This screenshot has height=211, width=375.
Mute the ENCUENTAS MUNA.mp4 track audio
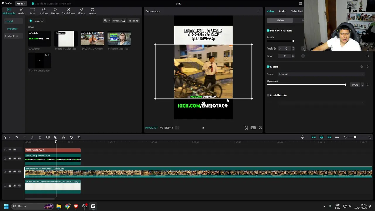tap(19, 172)
